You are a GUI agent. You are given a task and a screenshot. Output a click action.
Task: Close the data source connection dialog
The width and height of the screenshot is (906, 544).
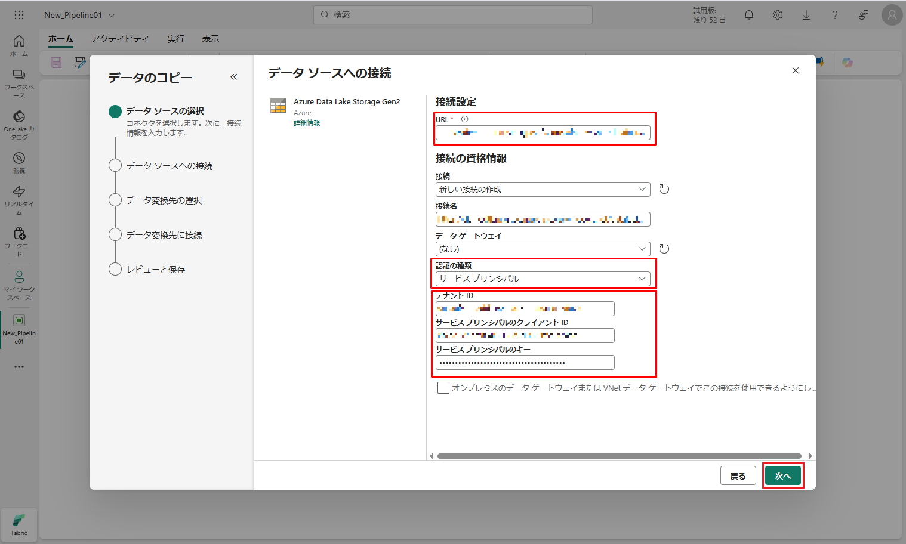click(x=796, y=70)
